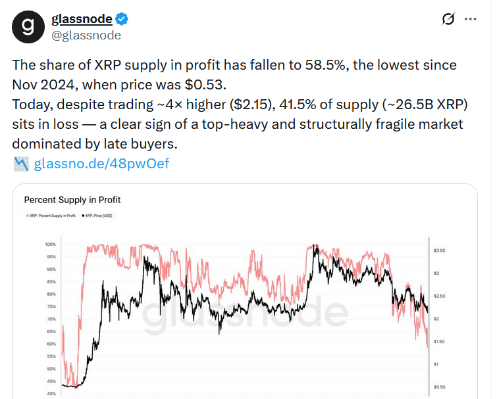Follow the glassno.de/48pwOef link
Image resolution: width=497 pixels, height=399 pixels.
[x=101, y=164]
